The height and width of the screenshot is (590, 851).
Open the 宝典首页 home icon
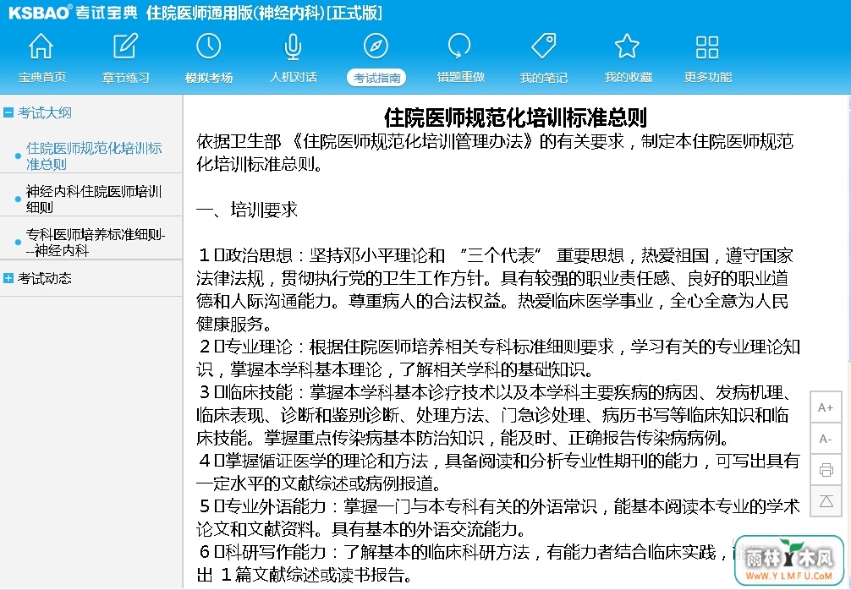41,46
